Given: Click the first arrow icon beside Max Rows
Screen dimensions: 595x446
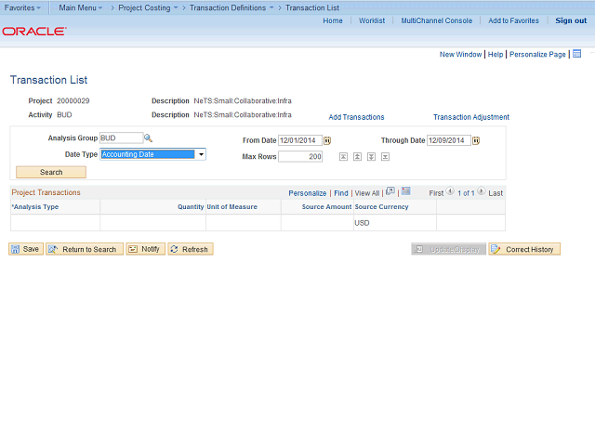Looking at the screenshot, I should pos(343,157).
